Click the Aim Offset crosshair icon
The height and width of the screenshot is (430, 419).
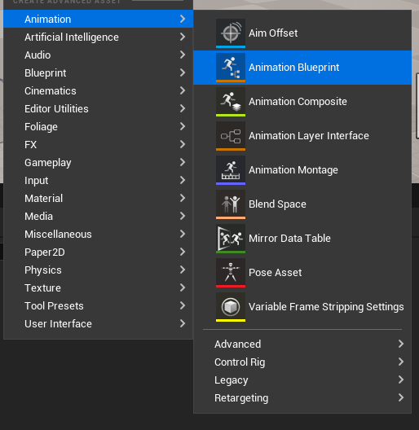coord(231,33)
